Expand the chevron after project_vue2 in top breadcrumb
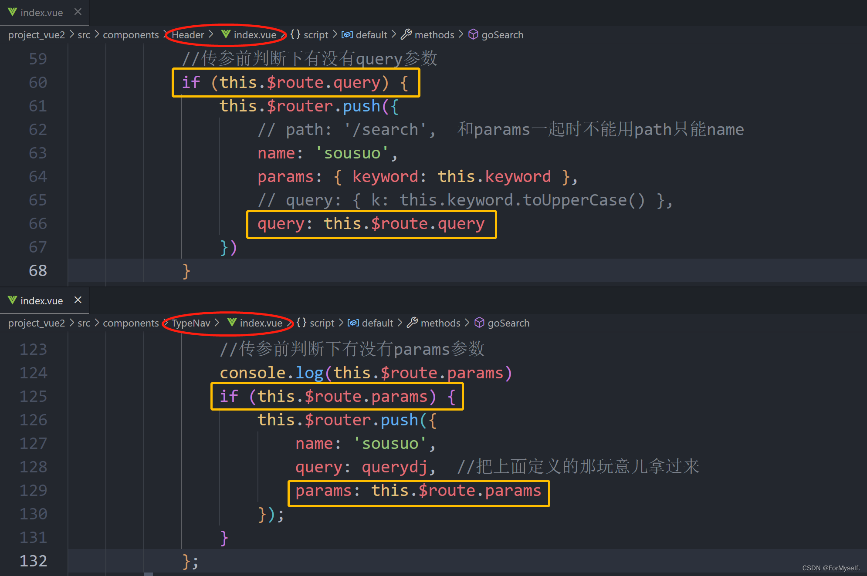Image resolution: width=867 pixels, height=576 pixels. [71, 34]
